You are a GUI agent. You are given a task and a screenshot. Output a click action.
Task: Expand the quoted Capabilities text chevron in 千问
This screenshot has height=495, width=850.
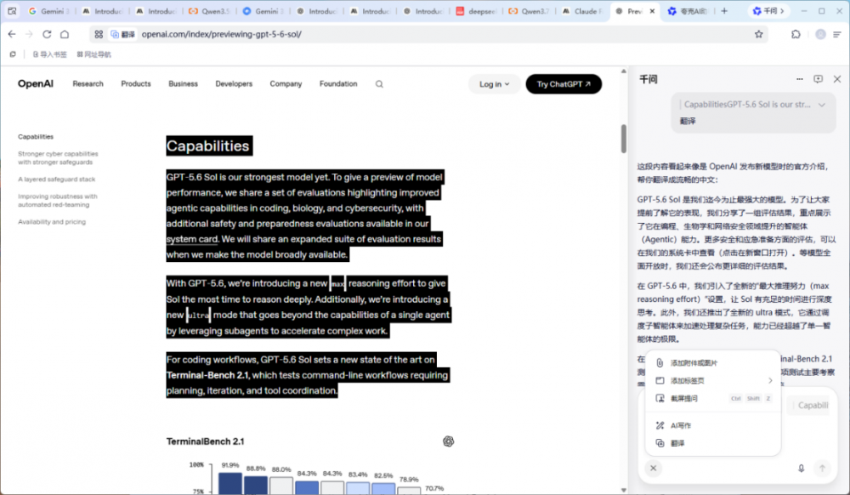coord(822,105)
